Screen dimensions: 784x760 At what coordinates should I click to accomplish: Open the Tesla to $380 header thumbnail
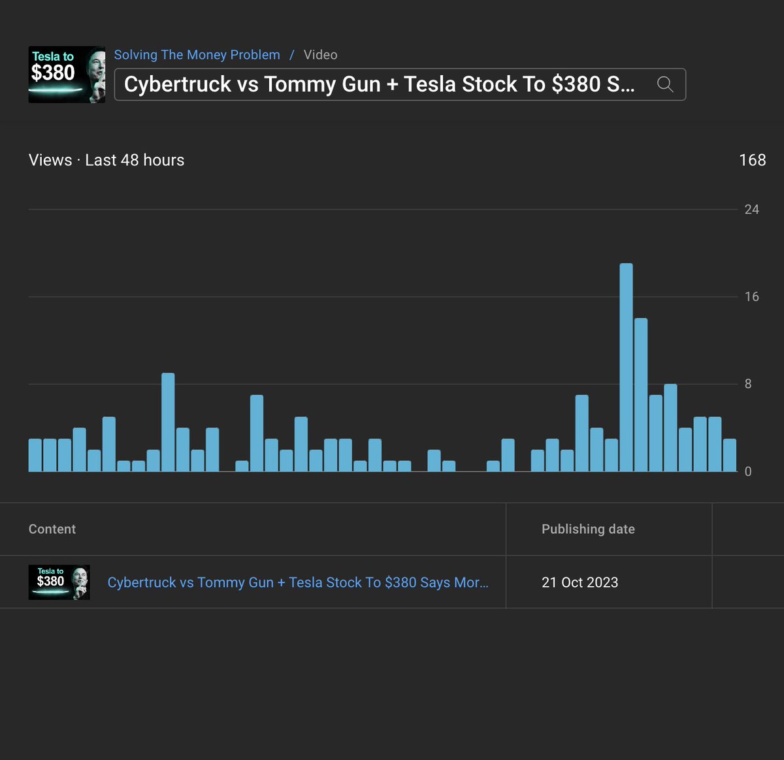67,74
